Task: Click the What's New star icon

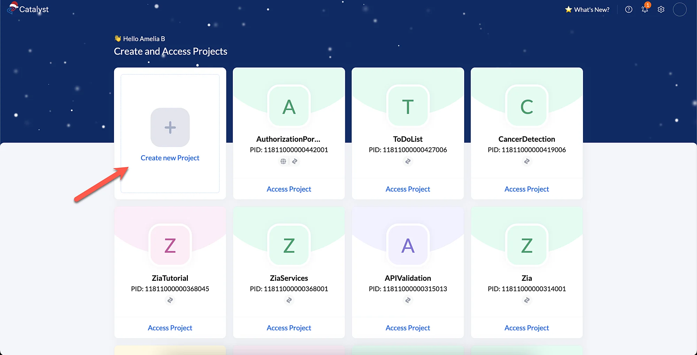Action: [568, 9]
